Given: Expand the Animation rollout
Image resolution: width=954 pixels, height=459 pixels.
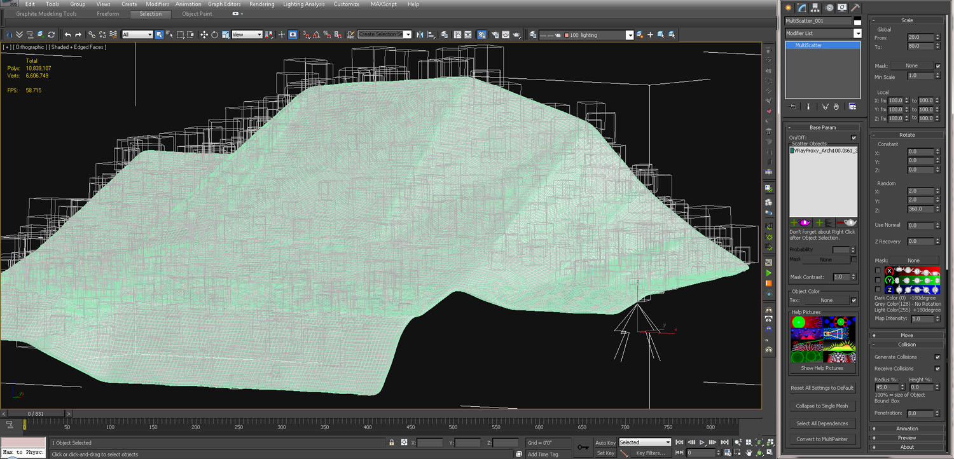Looking at the screenshot, I should pos(907,428).
